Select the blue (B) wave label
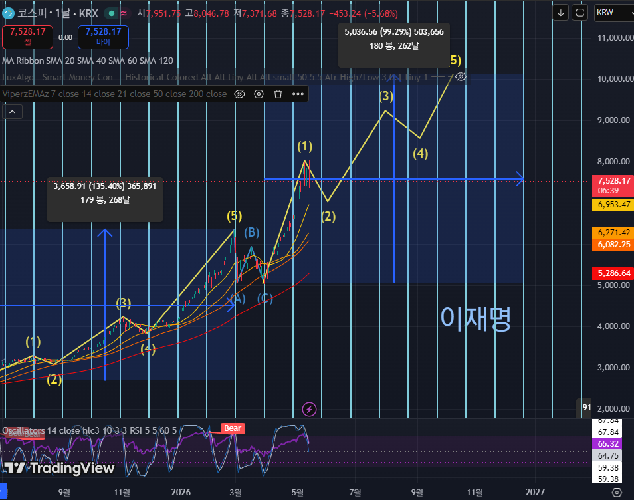Image resolution: width=634 pixels, height=500 pixels. pos(251,233)
